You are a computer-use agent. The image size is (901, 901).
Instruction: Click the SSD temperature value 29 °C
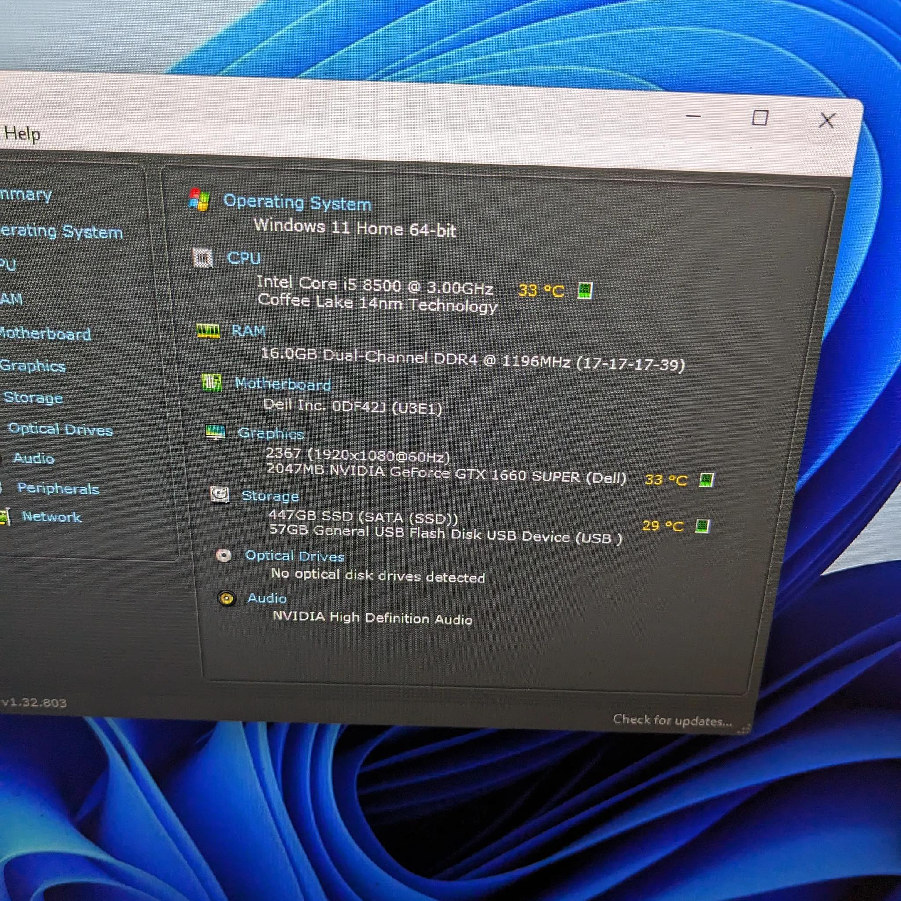(x=663, y=526)
